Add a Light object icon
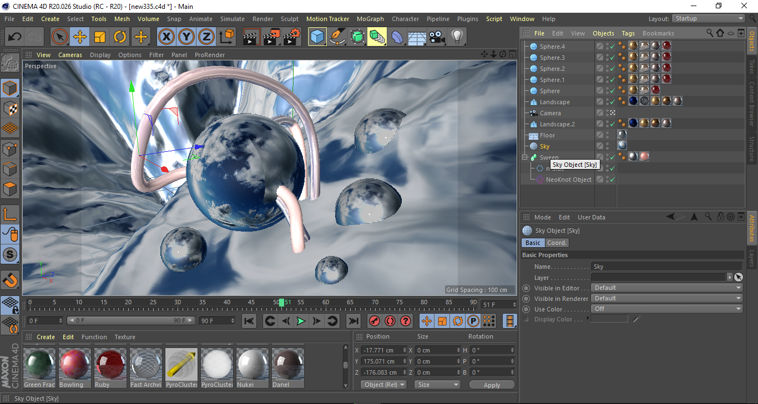This screenshot has width=758, height=404. (x=457, y=37)
